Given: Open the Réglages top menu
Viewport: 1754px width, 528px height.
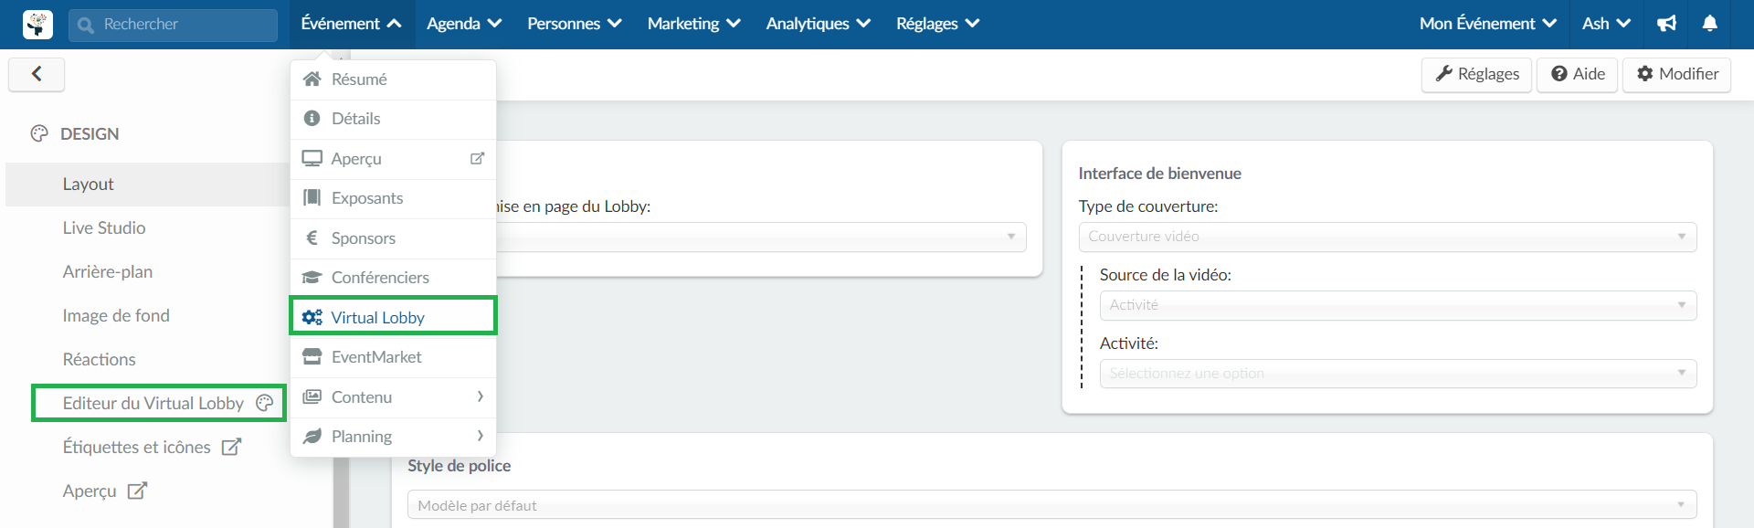Looking at the screenshot, I should coord(937,24).
